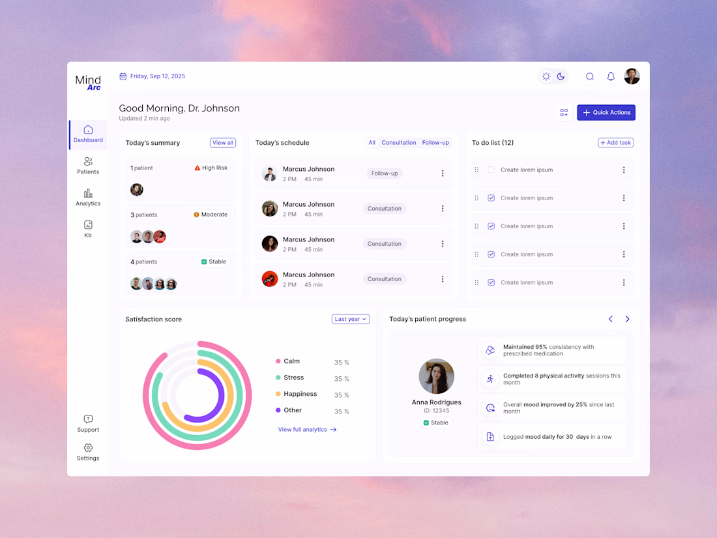
Task: Open Dashboard in the sidebar
Action: (88, 134)
